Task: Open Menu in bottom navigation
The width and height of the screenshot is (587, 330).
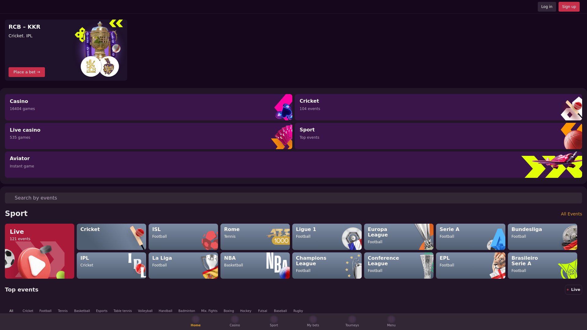Action: point(391,322)
